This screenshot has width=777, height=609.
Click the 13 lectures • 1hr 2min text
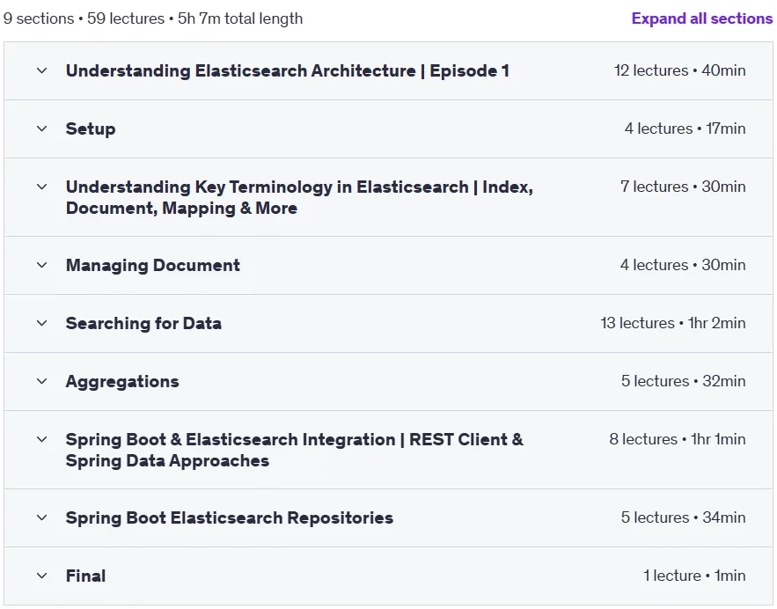tap(673, 323)
